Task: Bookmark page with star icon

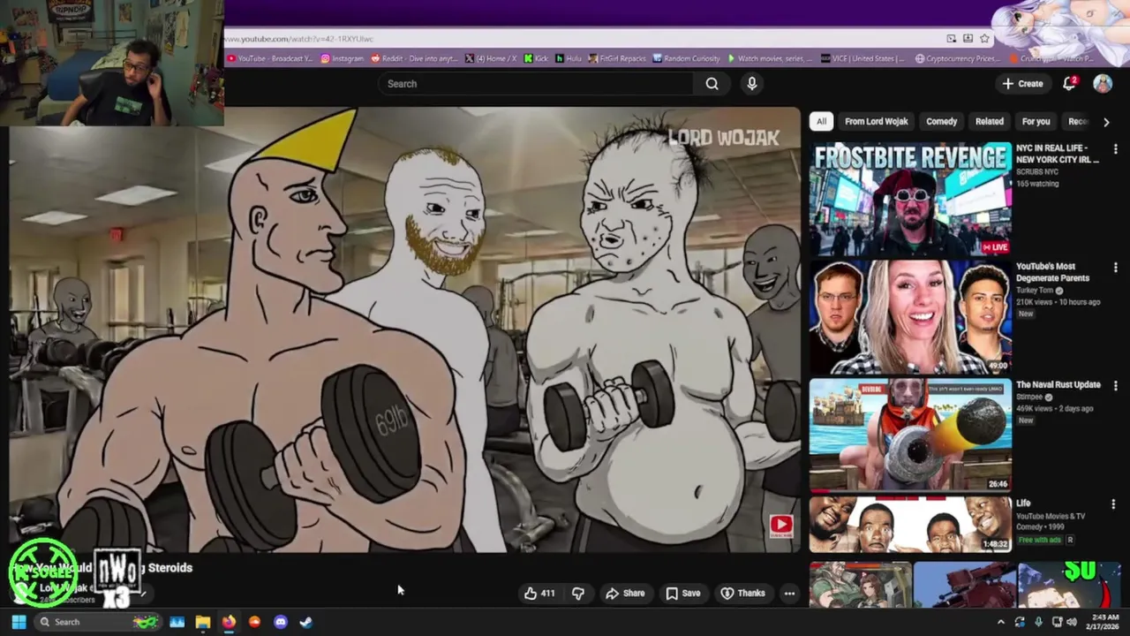Action: pos(984,39)
